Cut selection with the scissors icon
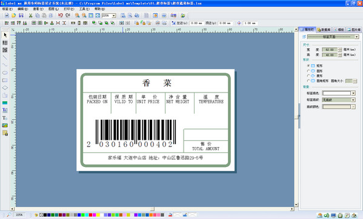 click(30, 16)
